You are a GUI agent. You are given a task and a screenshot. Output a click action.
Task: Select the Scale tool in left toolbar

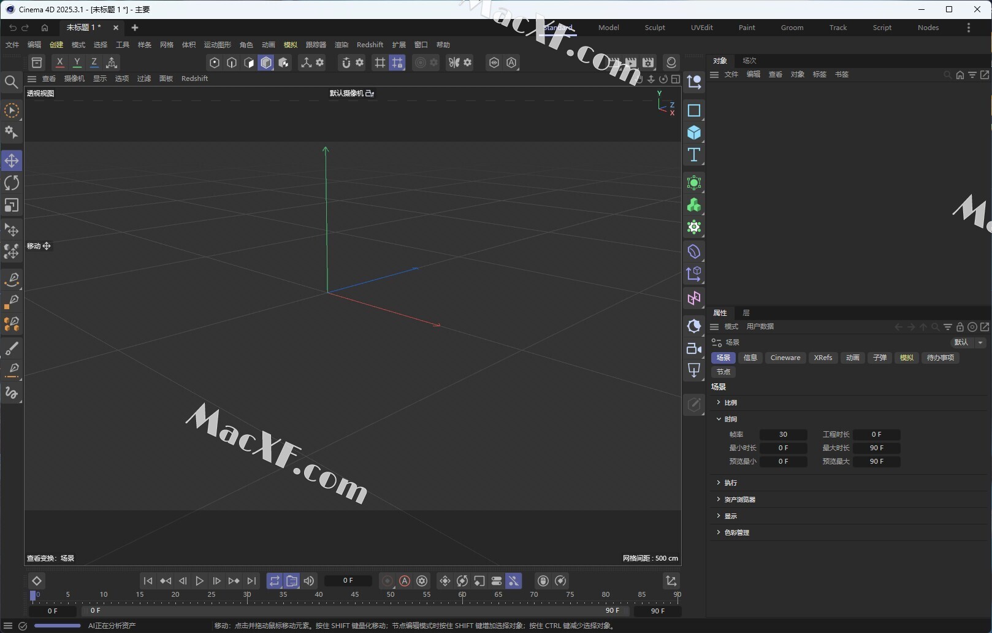(x=12, y=205)
